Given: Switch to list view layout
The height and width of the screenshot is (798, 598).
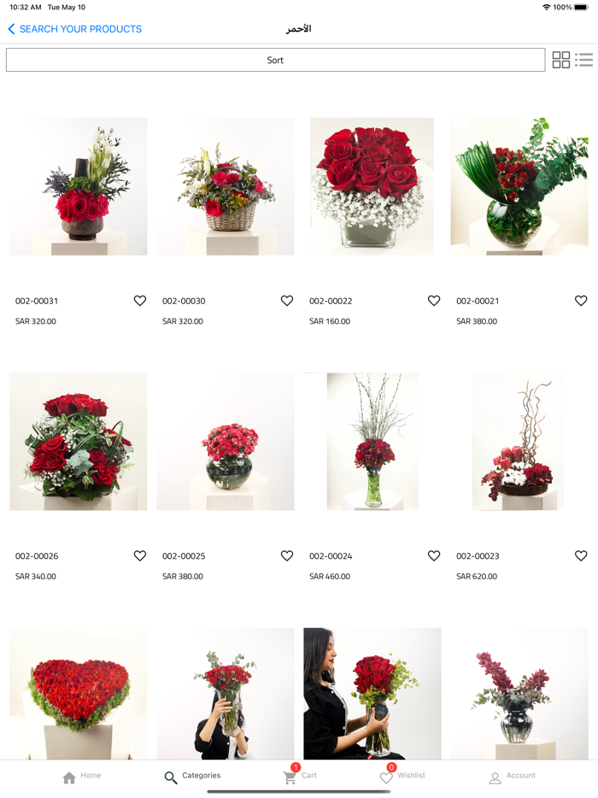Looking at the screenshot, I should point(583,60).
